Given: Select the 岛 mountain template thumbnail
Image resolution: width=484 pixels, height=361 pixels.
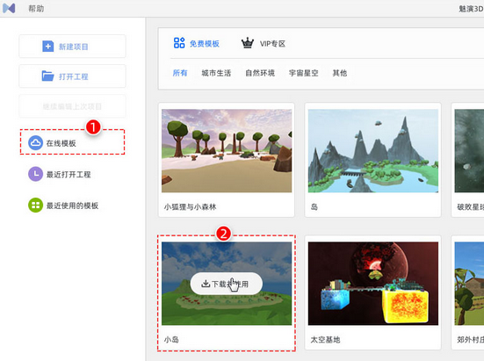Looking at the screenshot, I should [373, 151].
